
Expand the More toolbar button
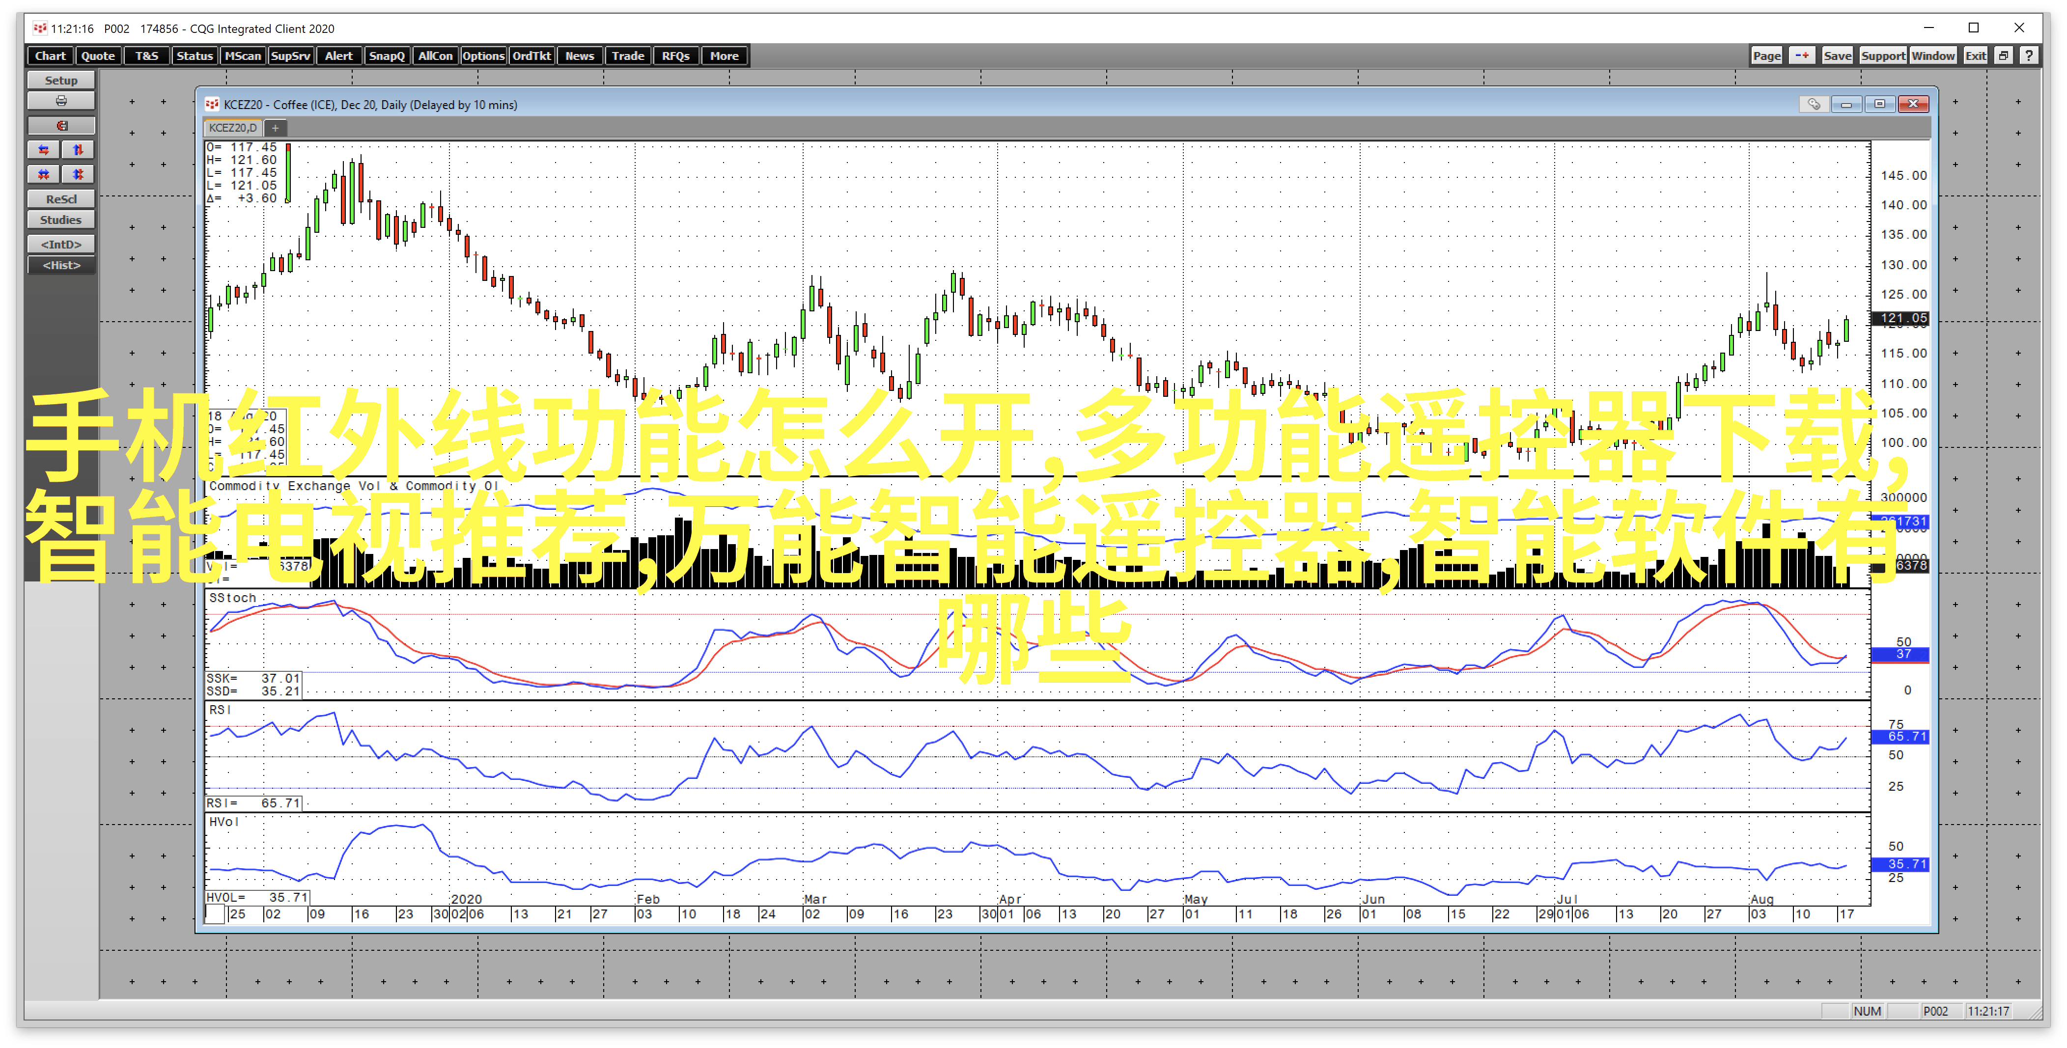click(724, 55)
